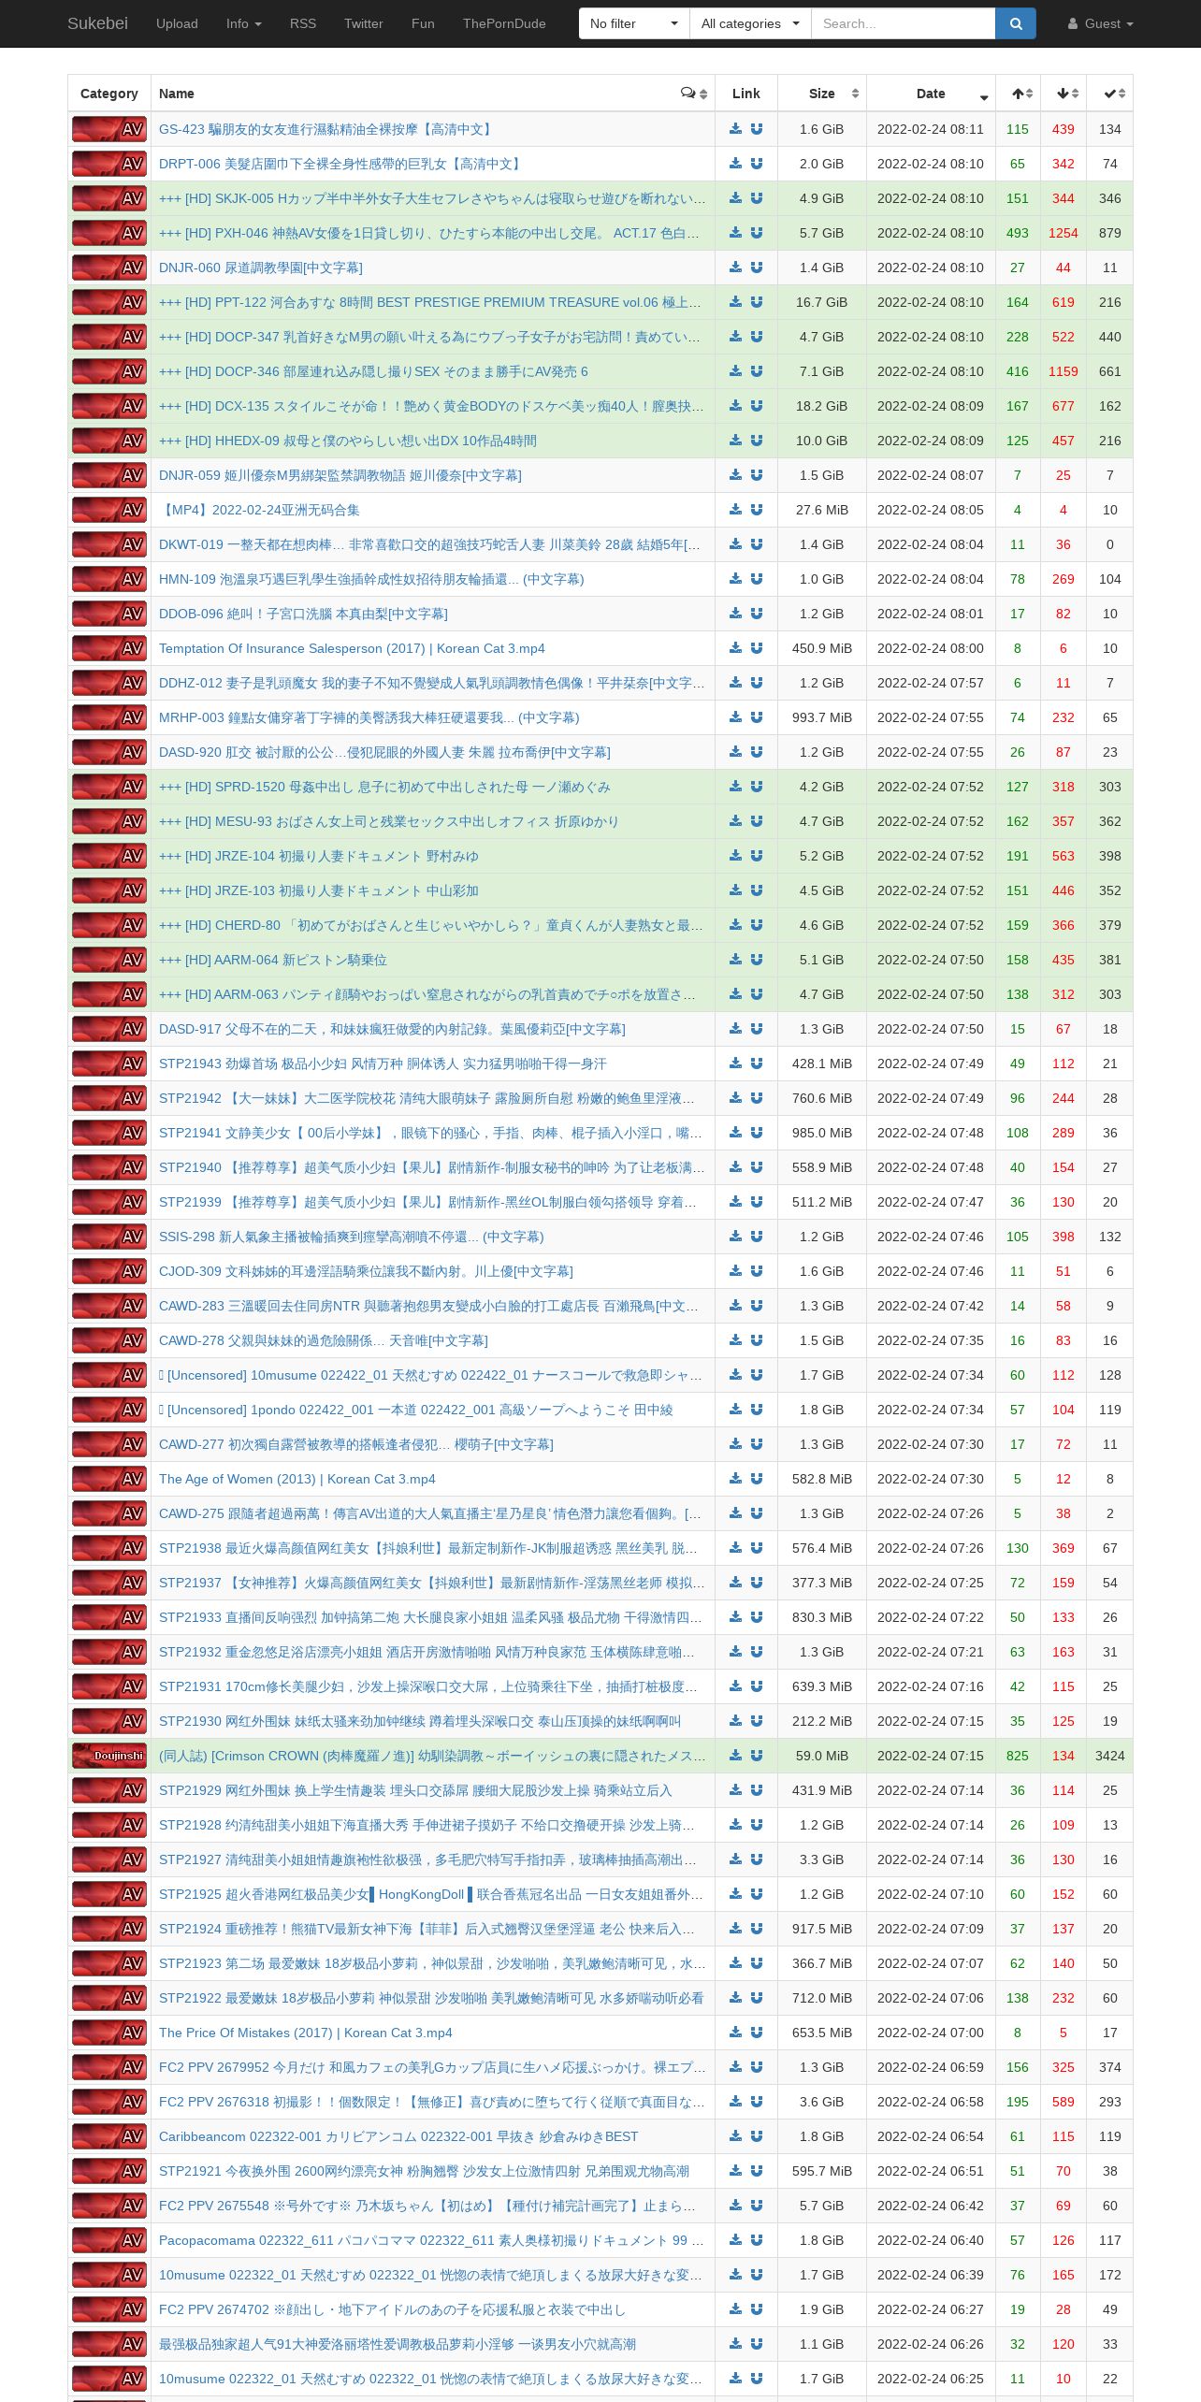The width and height of the screenshot is (1201, 2402).
Task: Open ThePornDude nav link
Action: 504,23
